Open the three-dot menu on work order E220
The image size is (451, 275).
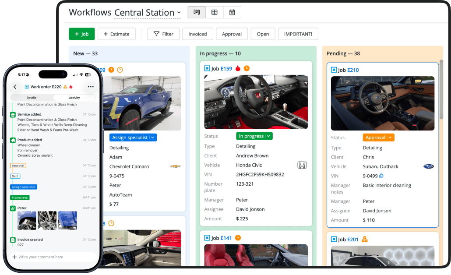pos(91,87)
